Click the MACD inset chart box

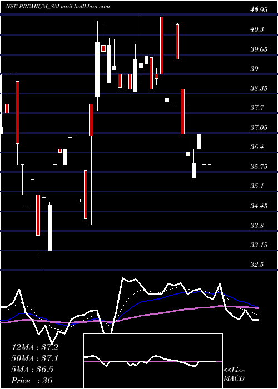click(153, 361)
